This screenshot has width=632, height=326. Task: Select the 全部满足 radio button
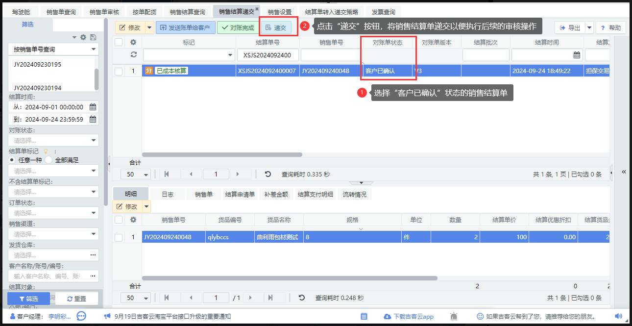[x=49, y=160]
